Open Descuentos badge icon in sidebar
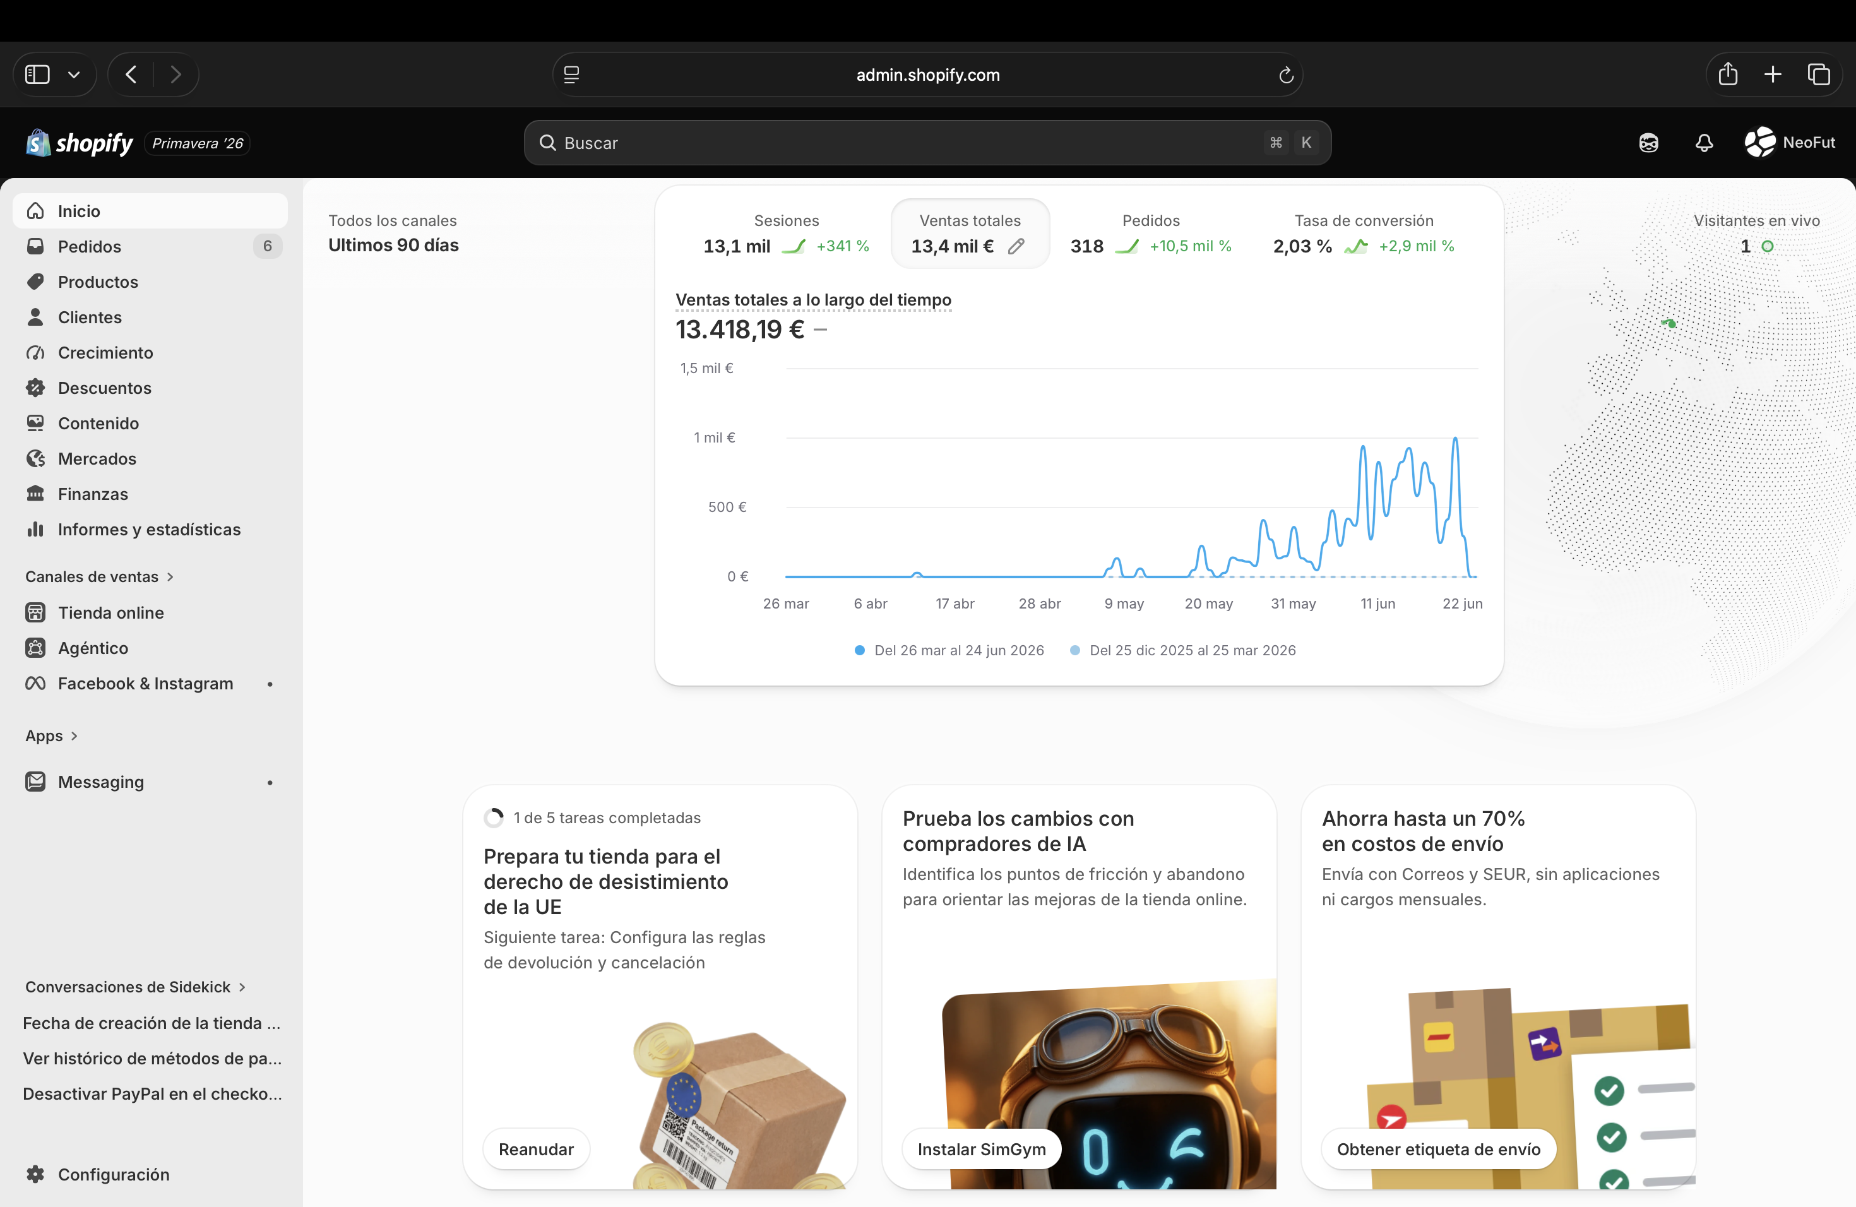Viewport: 1856px width, 1207px height. [x=35, y=388]
